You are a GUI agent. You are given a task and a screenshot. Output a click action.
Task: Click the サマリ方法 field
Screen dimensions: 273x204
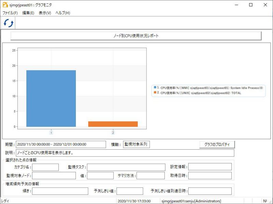[151, 176]
